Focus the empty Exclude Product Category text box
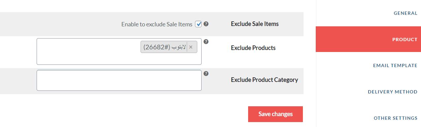The width and height of the screenshot is (421, 127). (119, 80)
